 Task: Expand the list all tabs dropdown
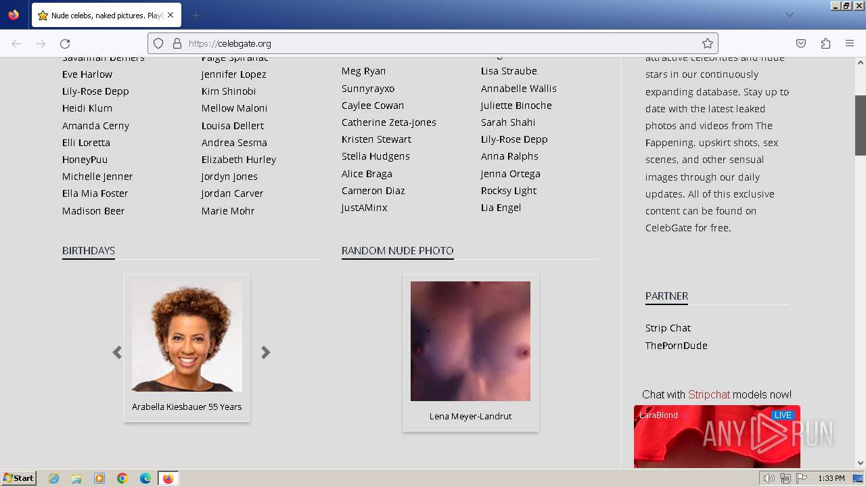coord(789,15)
